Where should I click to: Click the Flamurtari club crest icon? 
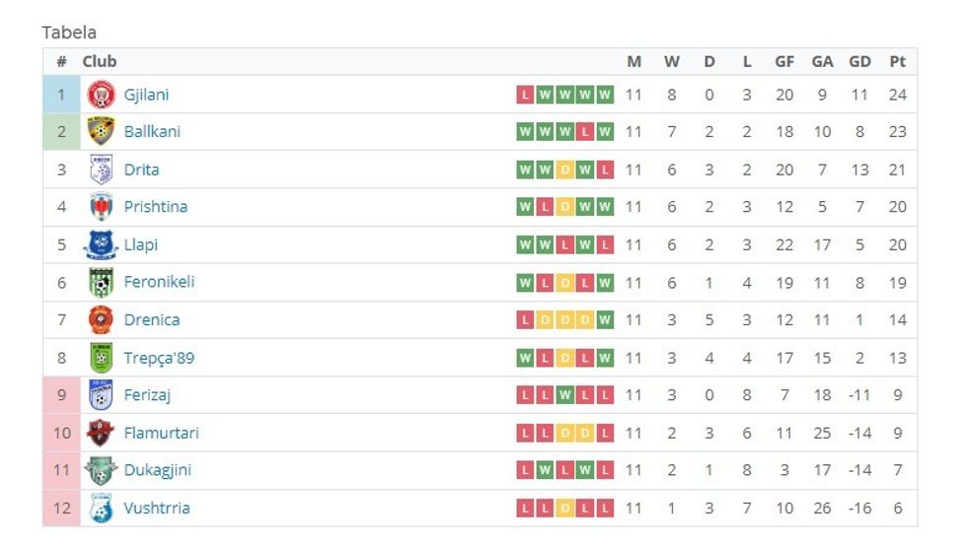tap(101, 433)
